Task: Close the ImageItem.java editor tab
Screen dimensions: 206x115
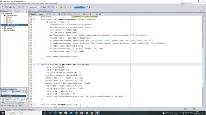Action: coord(51,11)
